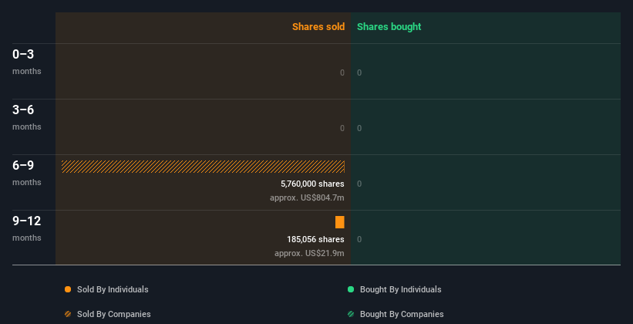Click the striped 6–9 months sold bar
This screenshot has height=324, width=633.
pyautogui.click(x=203, y=167)
